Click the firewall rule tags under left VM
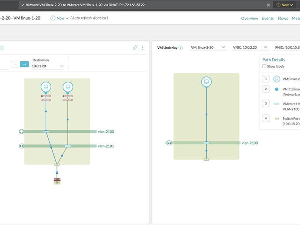Screen dimensions: 300x225 tap(46, 98)
